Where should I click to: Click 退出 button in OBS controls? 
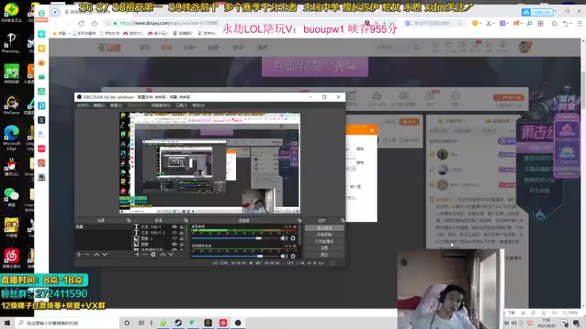[324, 254]
